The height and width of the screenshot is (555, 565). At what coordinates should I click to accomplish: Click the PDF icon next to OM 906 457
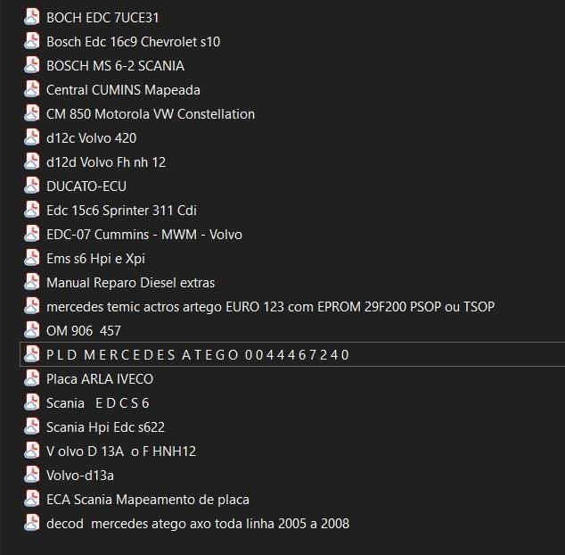(x=32, y=330)
